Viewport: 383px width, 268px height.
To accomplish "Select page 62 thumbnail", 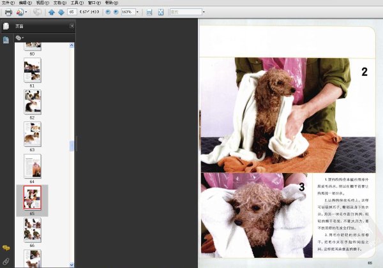I will click(x=33, y=102).
